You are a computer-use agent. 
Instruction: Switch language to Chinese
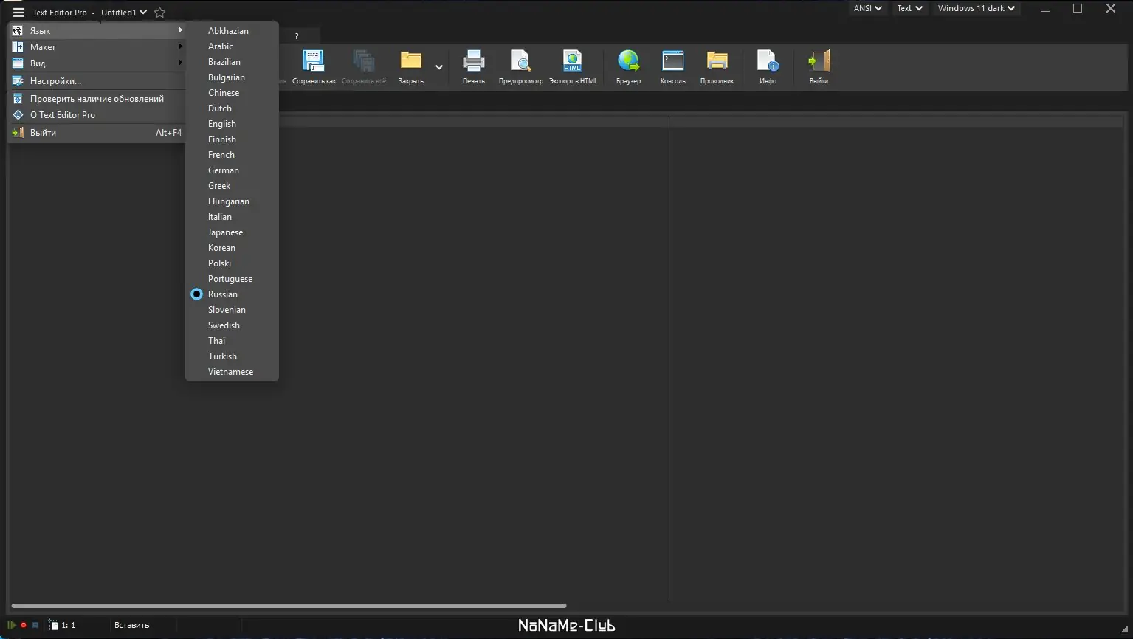point(232,93)
